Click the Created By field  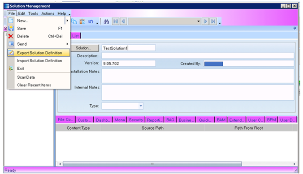click(249, 63)
